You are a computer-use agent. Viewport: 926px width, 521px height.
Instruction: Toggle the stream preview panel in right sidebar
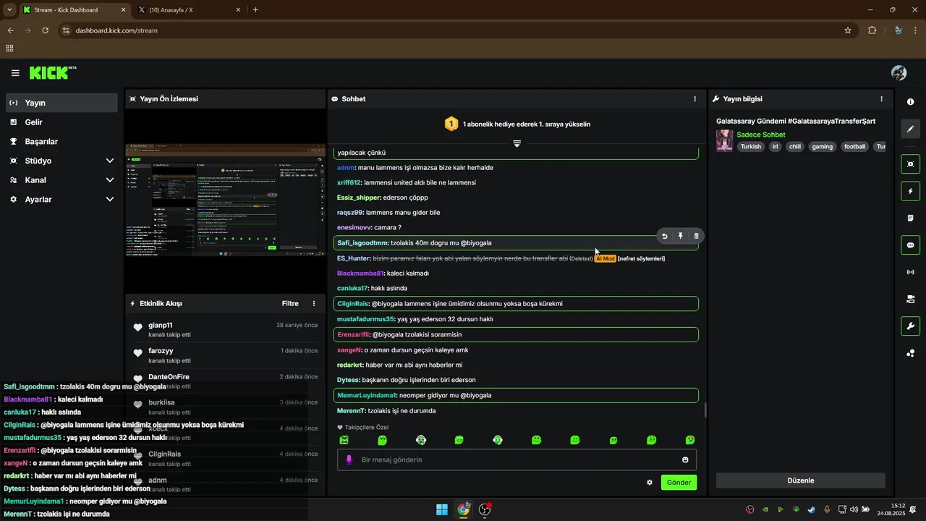coord(910,164)
